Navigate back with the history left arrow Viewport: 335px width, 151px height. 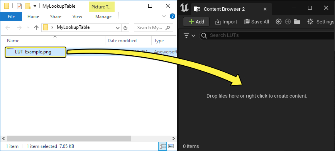point(278,22)
